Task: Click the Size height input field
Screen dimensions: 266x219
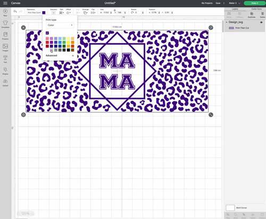Action: (x=120, y=13)
